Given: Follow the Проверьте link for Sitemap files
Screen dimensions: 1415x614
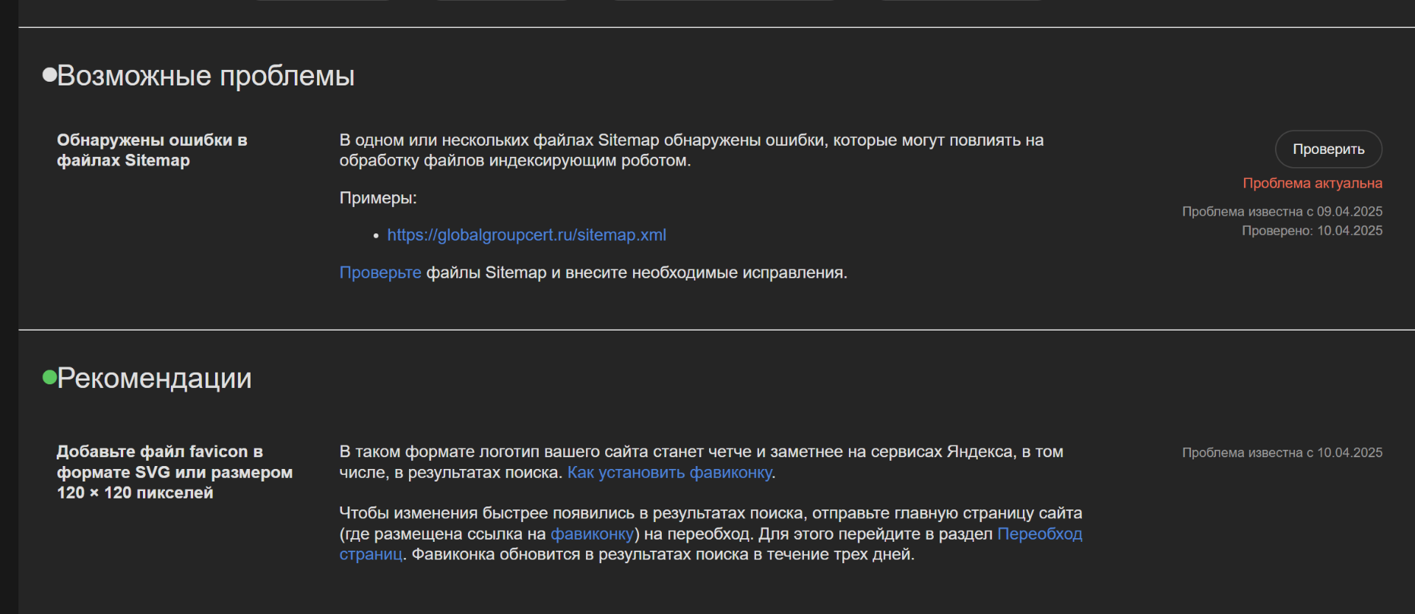Looking at the screenshot, I should (380, 272).
